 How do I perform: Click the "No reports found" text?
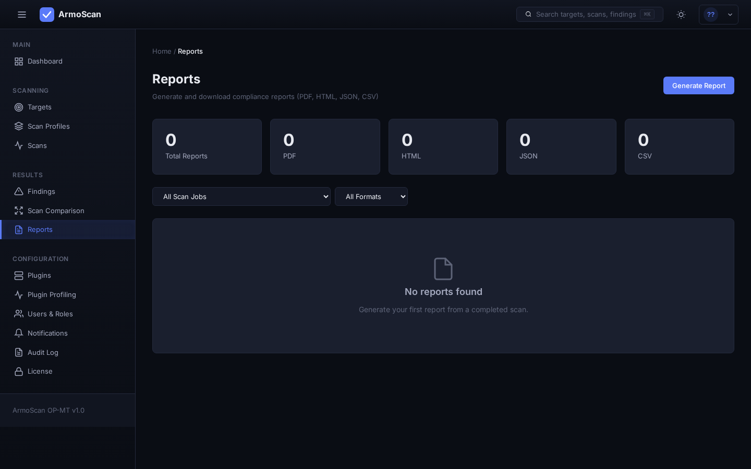443,292
